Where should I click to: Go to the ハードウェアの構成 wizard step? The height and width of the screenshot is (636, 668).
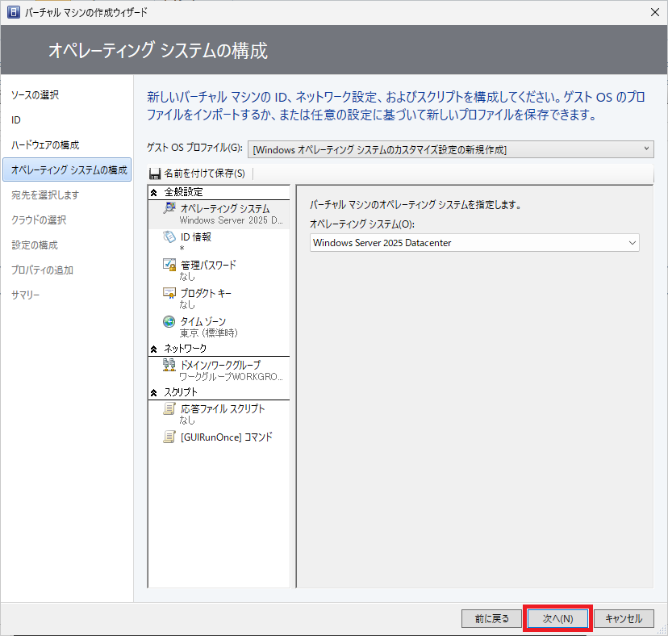pos(45,145)
